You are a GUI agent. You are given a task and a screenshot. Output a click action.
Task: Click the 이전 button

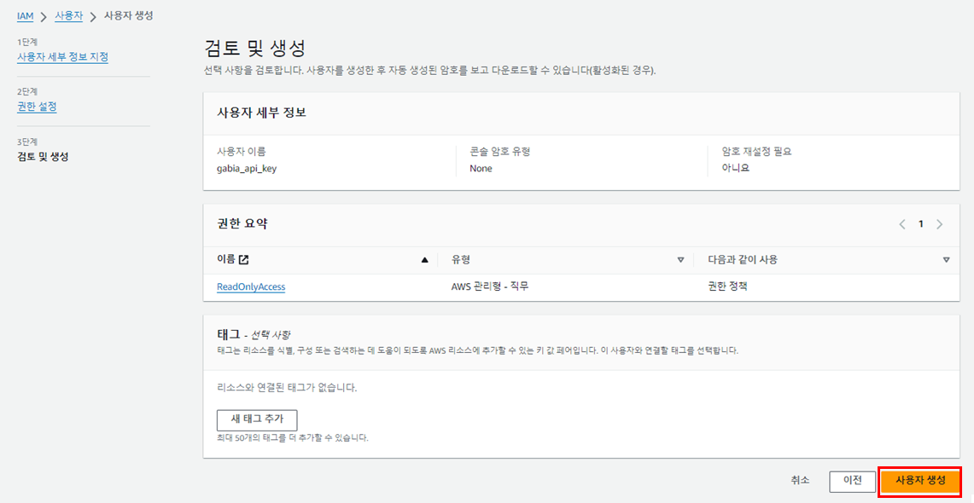coord(852,481)
